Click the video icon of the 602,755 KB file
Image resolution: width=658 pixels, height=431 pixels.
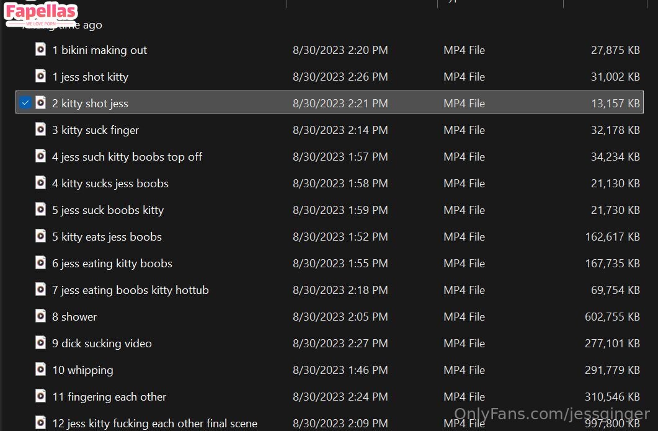40,316
